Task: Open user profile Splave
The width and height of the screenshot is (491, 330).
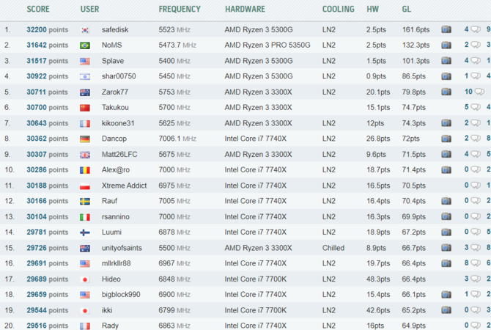Action: point(113,61)
